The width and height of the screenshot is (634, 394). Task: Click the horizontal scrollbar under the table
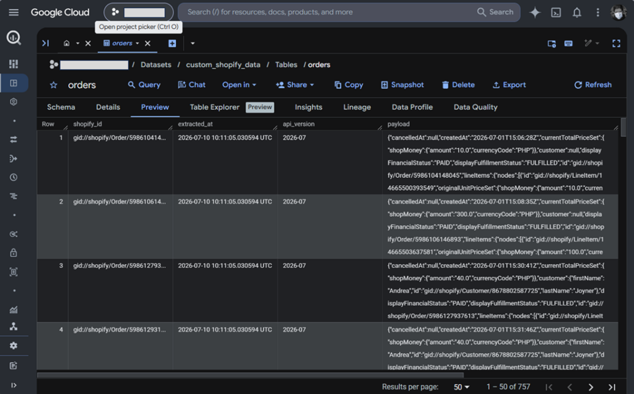250,375
